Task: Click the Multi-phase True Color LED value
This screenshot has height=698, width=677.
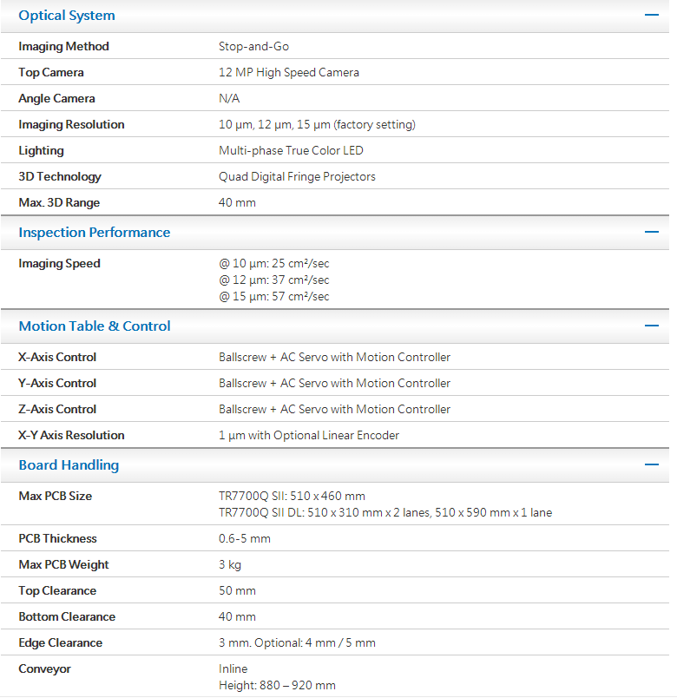Action: (291, 150)
